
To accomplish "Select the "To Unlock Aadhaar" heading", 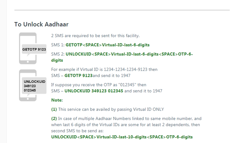I will 41,24.
